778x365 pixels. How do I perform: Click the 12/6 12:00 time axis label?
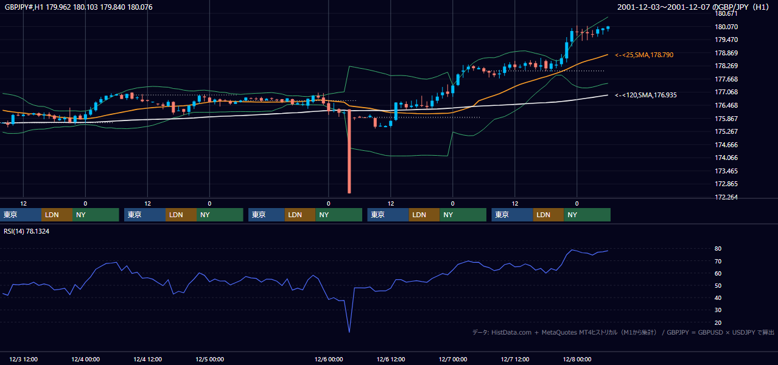[391, 360]
